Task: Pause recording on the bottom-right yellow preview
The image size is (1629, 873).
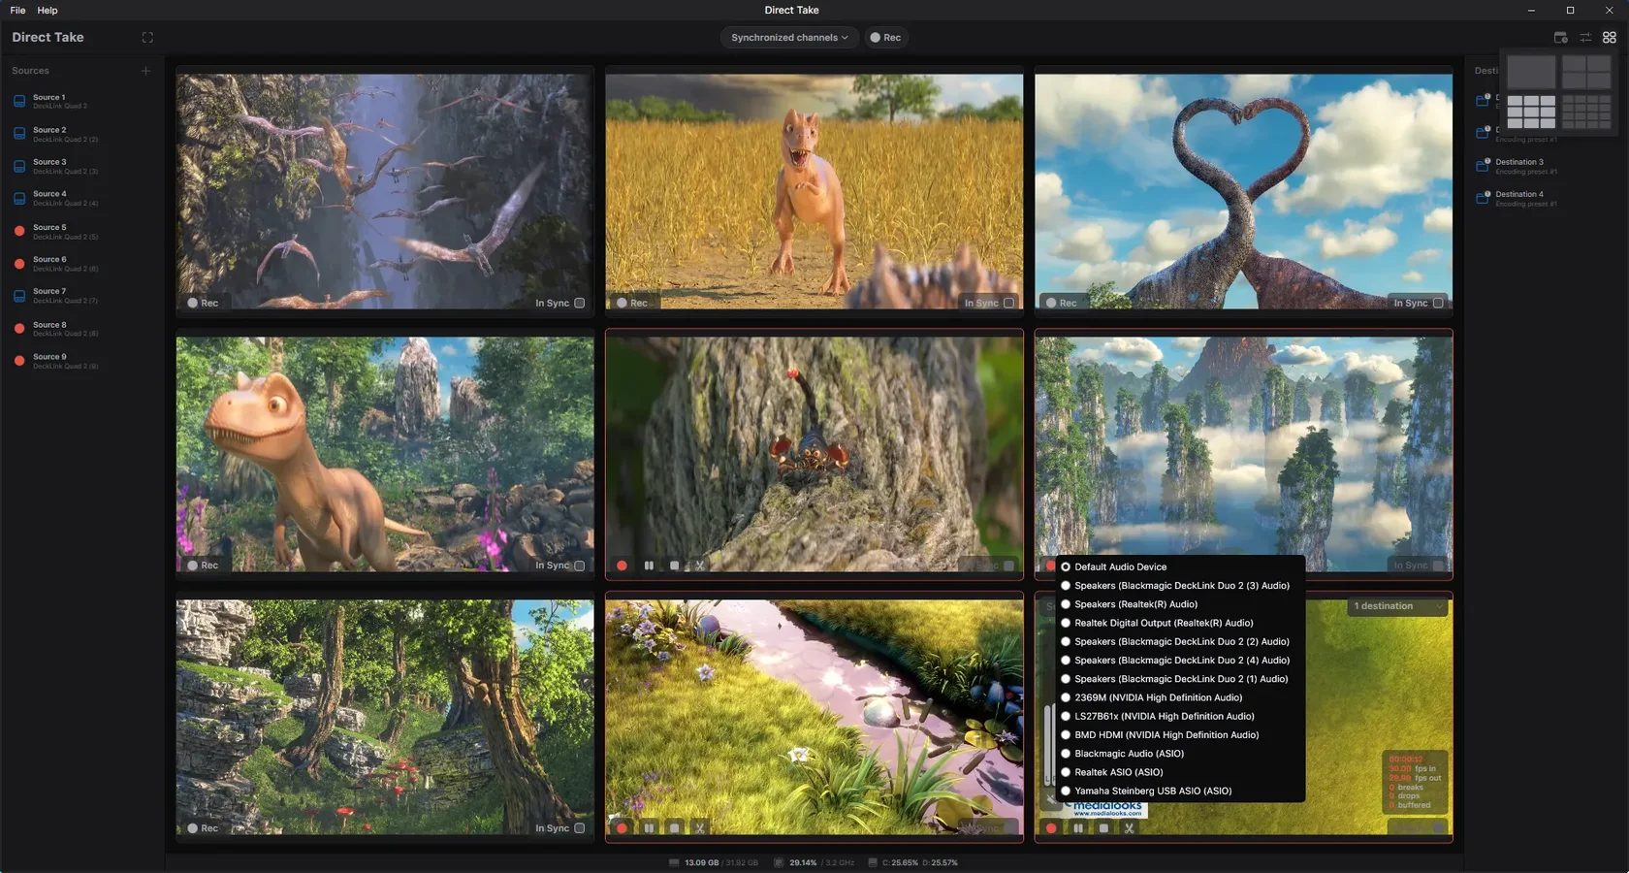Action: (x=1078, y=828)
